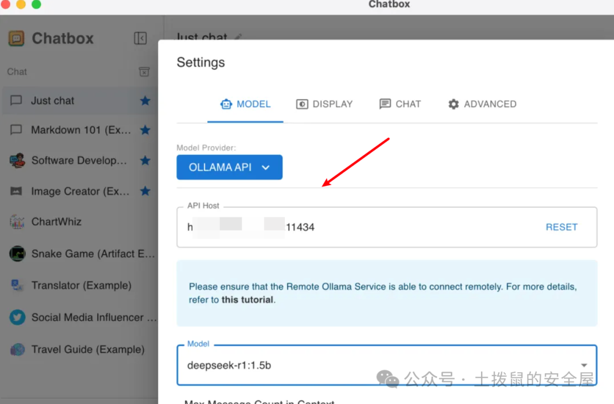
Task: Open the ChartWhiz conversation
Action: (80, 221)
